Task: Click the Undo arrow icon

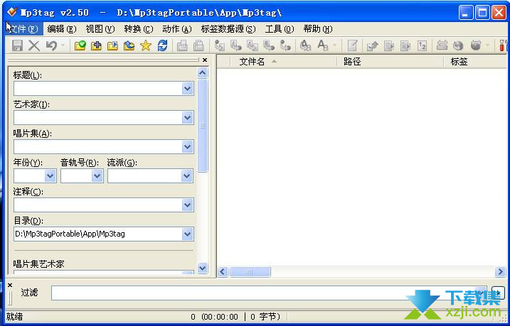Action: (51, 45)
